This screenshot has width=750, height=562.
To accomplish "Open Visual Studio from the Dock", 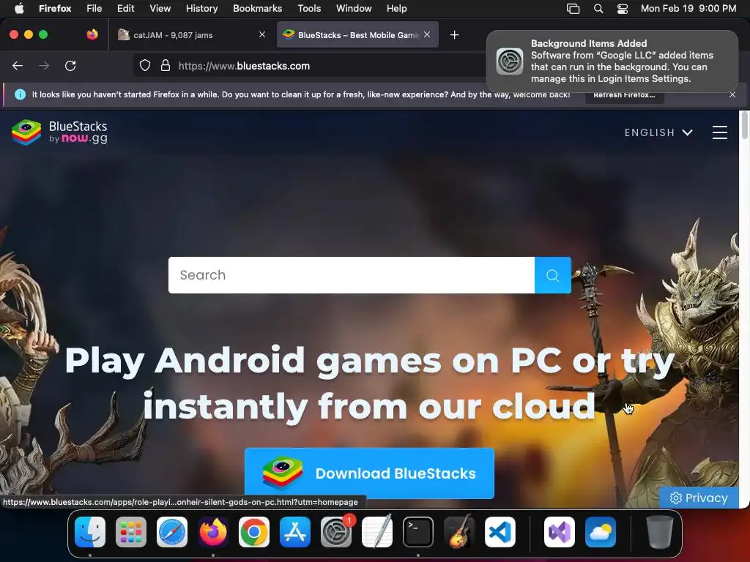I will click(x=560, y=532).
